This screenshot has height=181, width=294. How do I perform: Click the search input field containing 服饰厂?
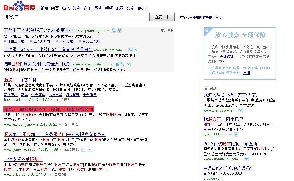coord(76,17)
